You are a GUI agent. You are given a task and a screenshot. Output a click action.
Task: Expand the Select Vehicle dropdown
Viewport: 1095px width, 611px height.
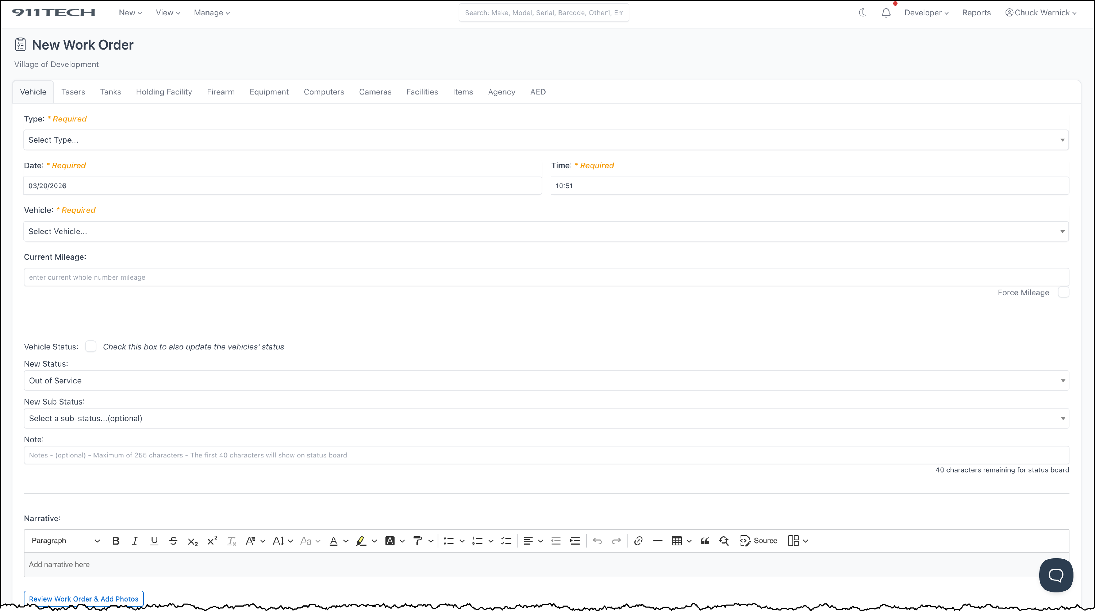coord(546,231)
